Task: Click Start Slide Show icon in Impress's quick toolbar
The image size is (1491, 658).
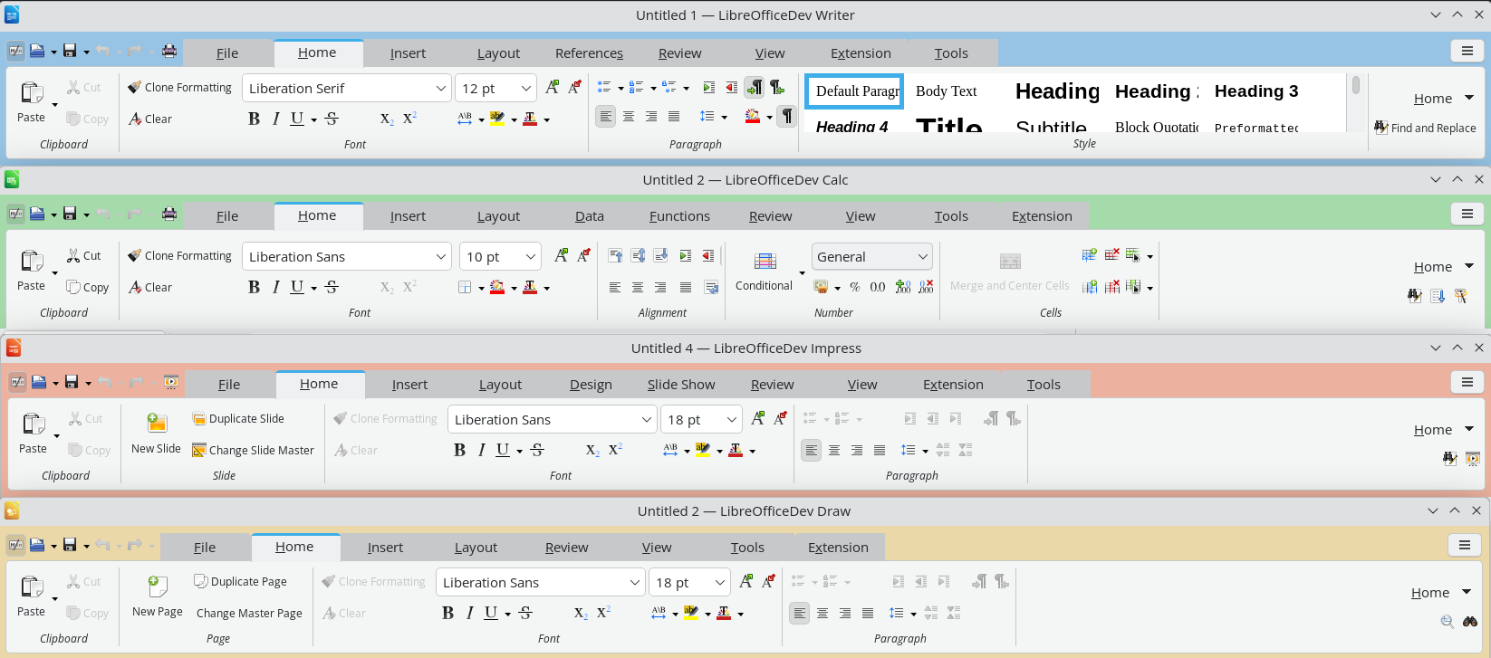Action: coord(171,383)
